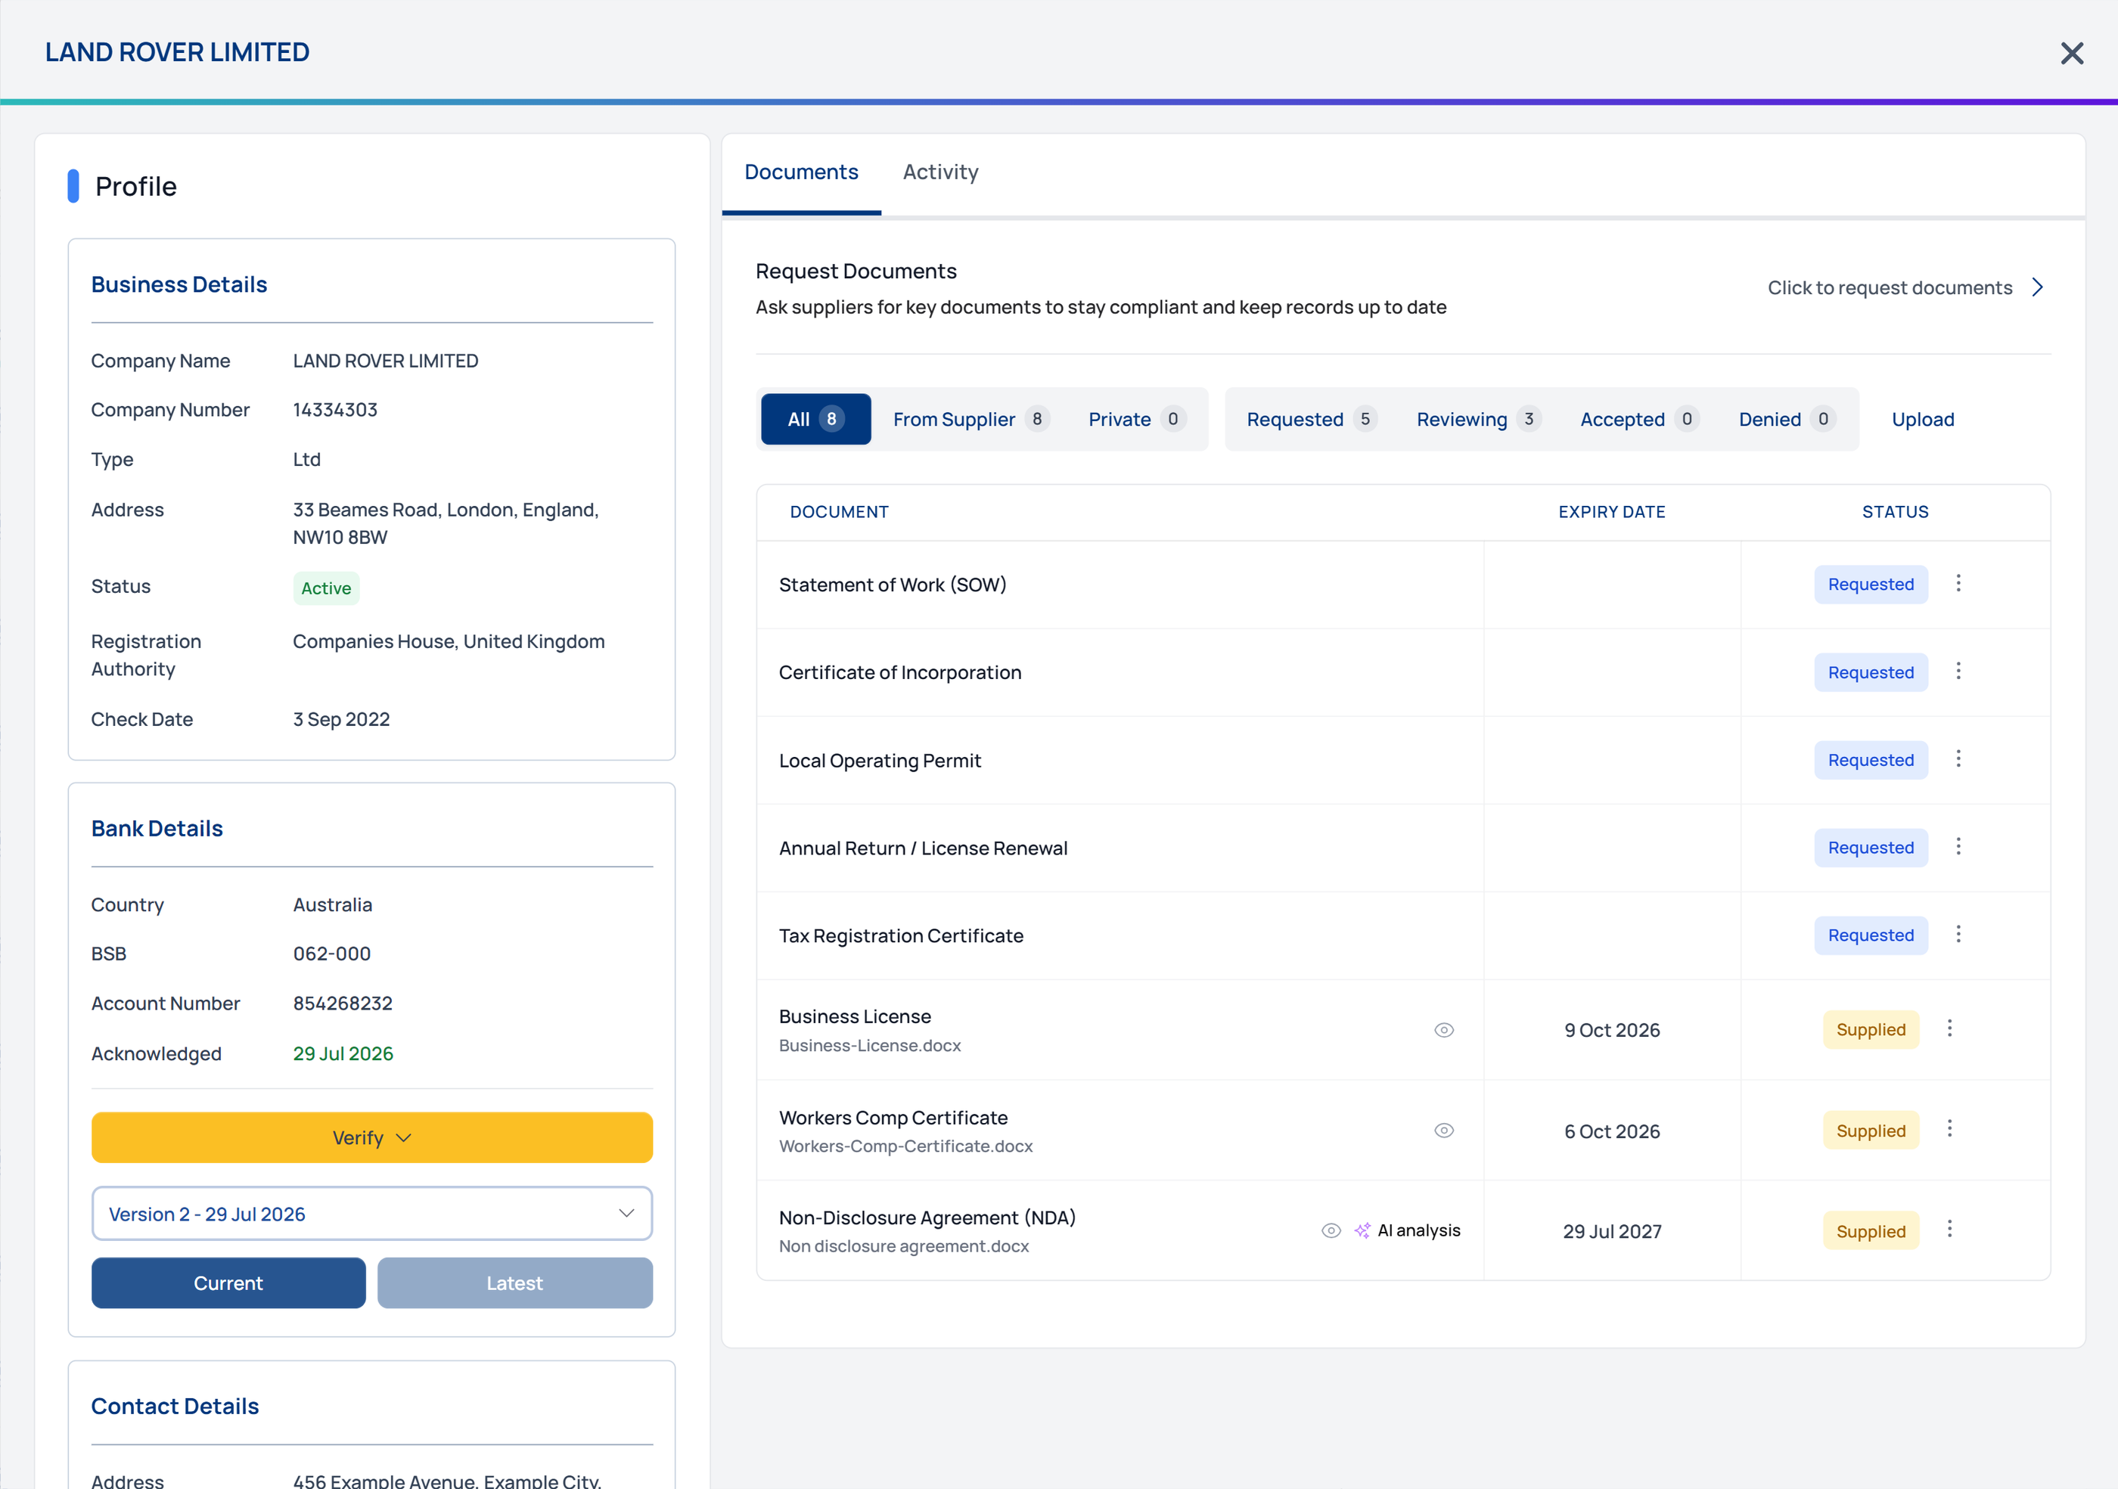Viewport: 2118px width, 1489px height.
Task: Filter documents by From Supplier
Action: pos(970,420)
